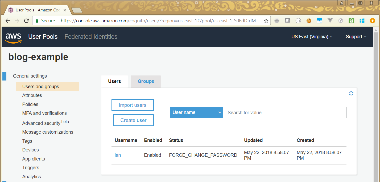Click the gray key extension icon
The height and width of the screenshot is (182, 380).
pyautogui.click(x=277, y=21)
